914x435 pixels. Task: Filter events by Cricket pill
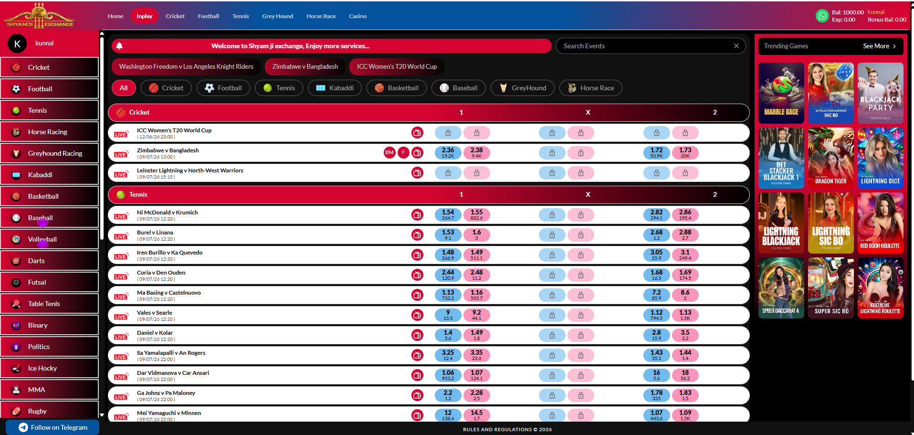pos(166,88)
